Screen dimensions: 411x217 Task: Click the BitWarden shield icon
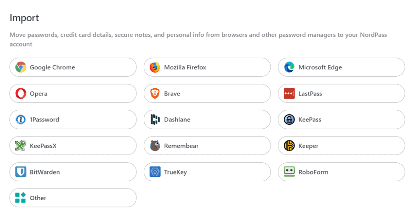click(21, 172)
